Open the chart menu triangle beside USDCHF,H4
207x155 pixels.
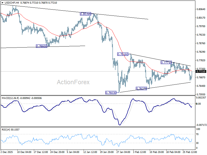3,3
